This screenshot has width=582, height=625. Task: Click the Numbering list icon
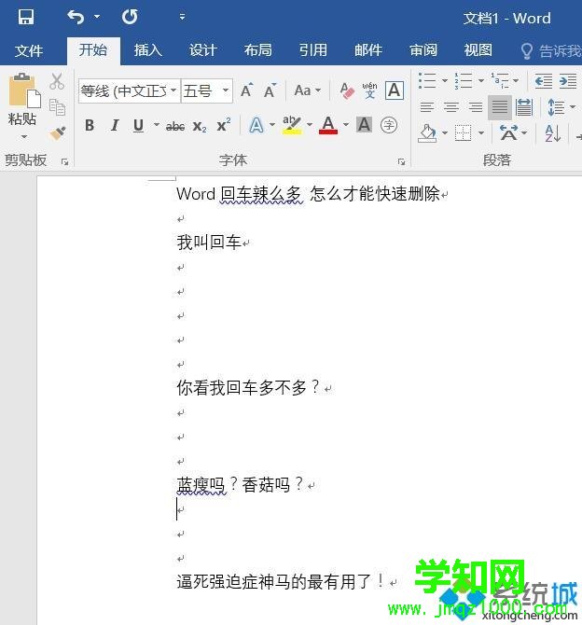click(x=464, y=80)
